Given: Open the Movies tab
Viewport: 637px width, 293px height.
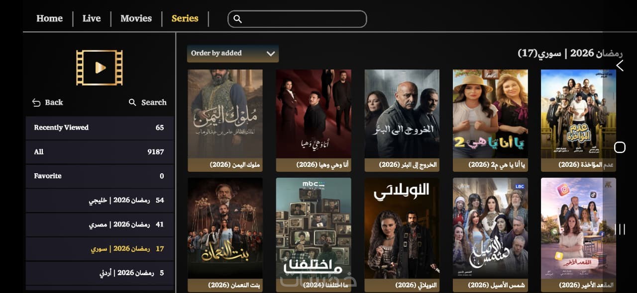Looking at the screenshot, I should (136, 18).
